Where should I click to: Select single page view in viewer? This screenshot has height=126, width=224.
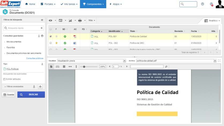pyautogui.click(x=51, y=66)
